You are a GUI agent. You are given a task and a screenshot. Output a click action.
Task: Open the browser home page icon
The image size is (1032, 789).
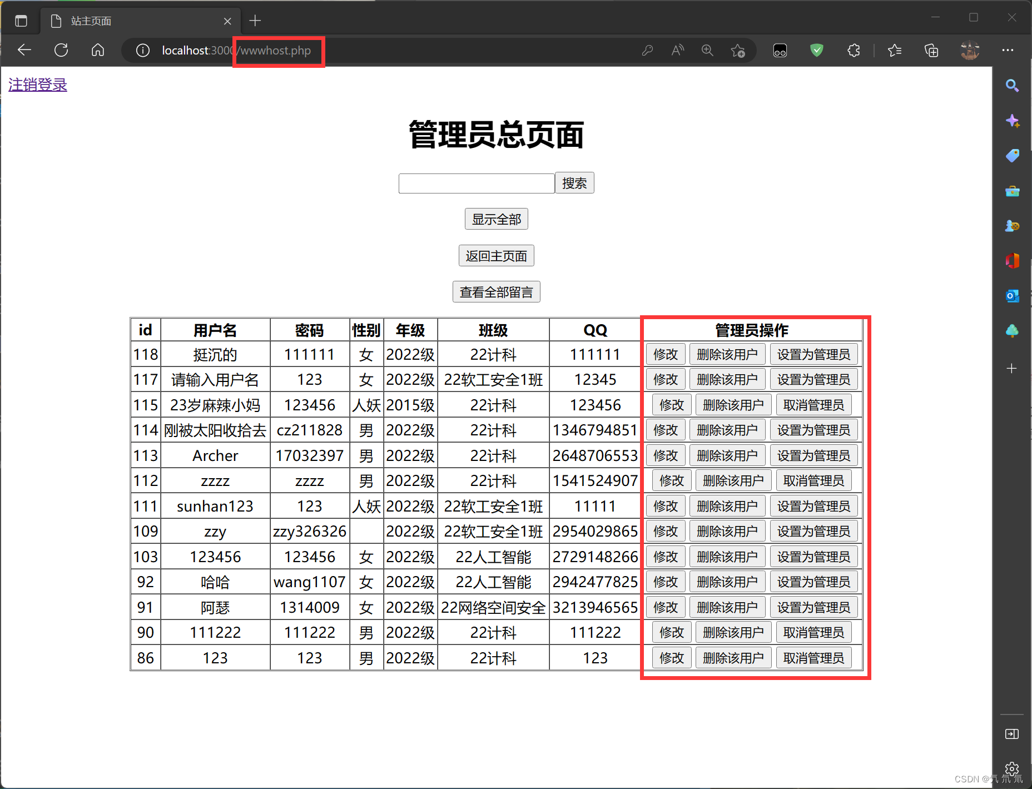coord(98,50)
